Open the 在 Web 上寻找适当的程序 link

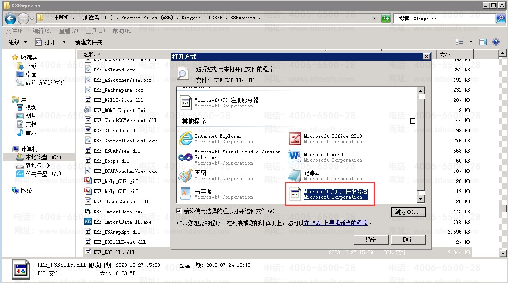(336, 223)
